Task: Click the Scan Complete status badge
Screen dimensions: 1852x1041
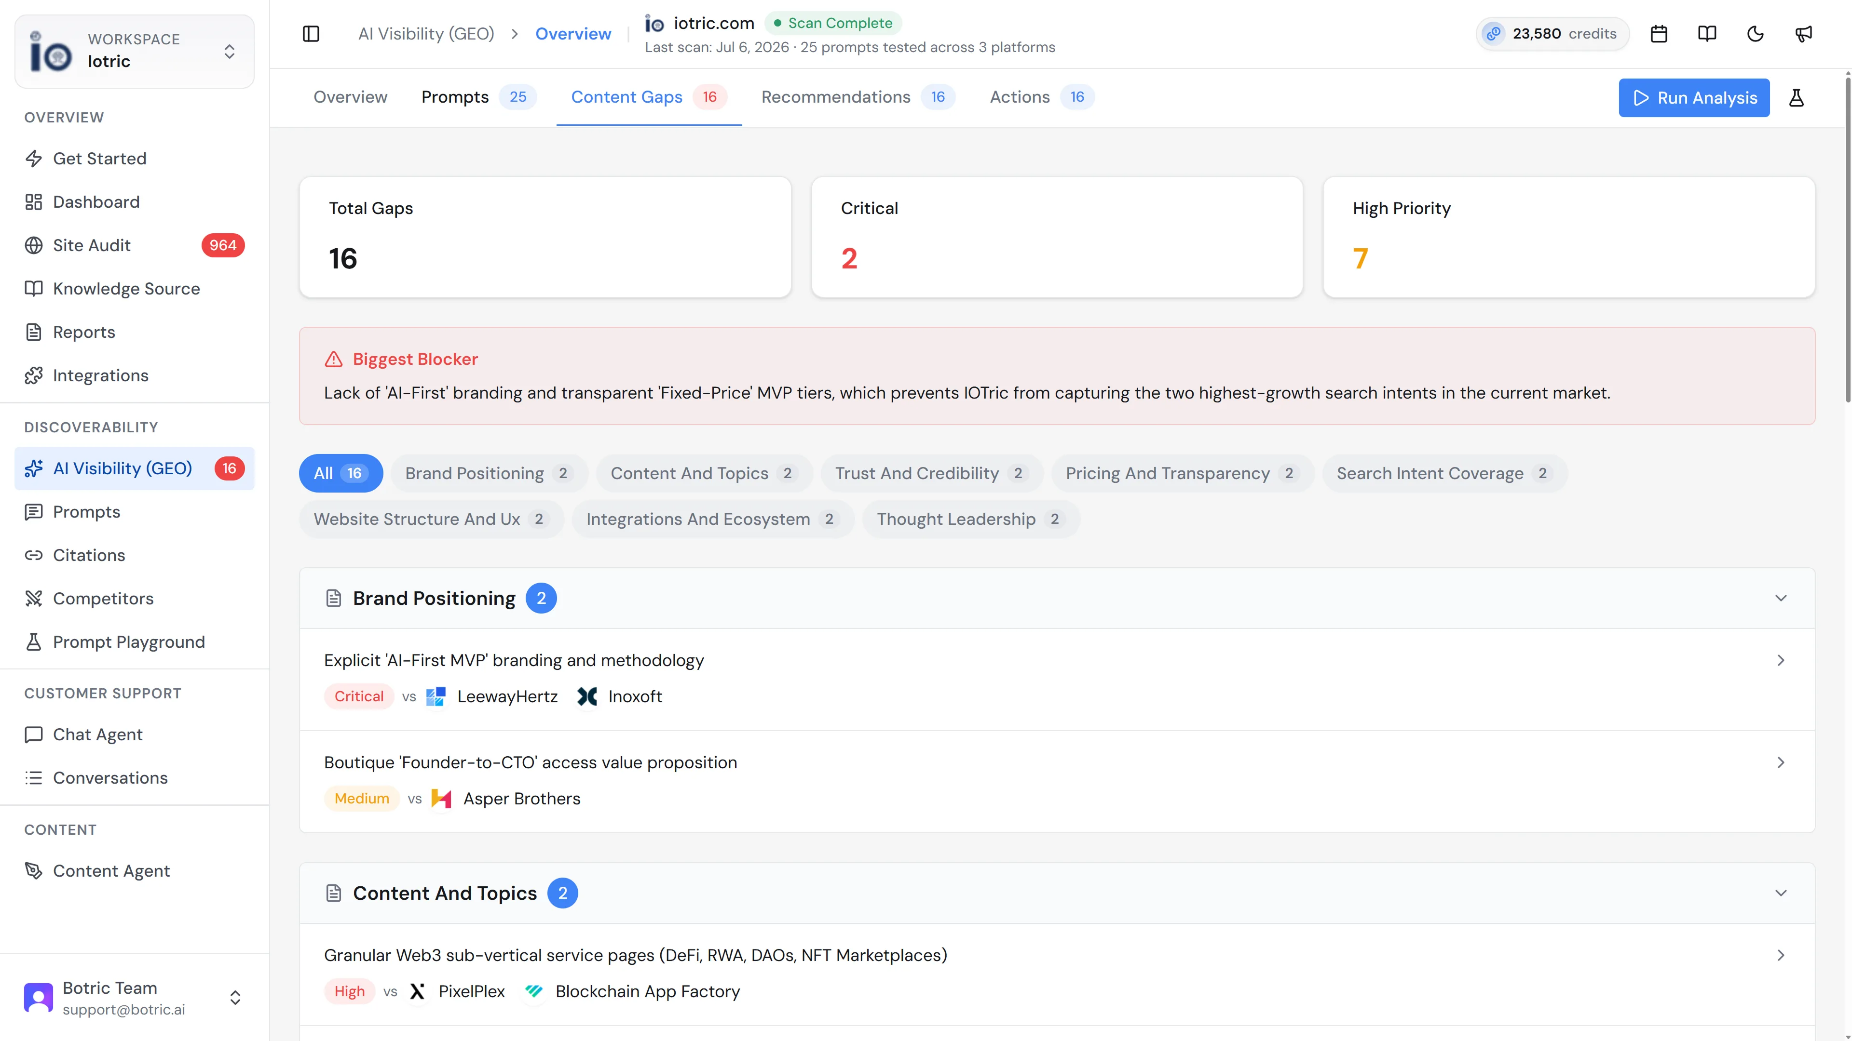Action: click(x=832, y=23)
